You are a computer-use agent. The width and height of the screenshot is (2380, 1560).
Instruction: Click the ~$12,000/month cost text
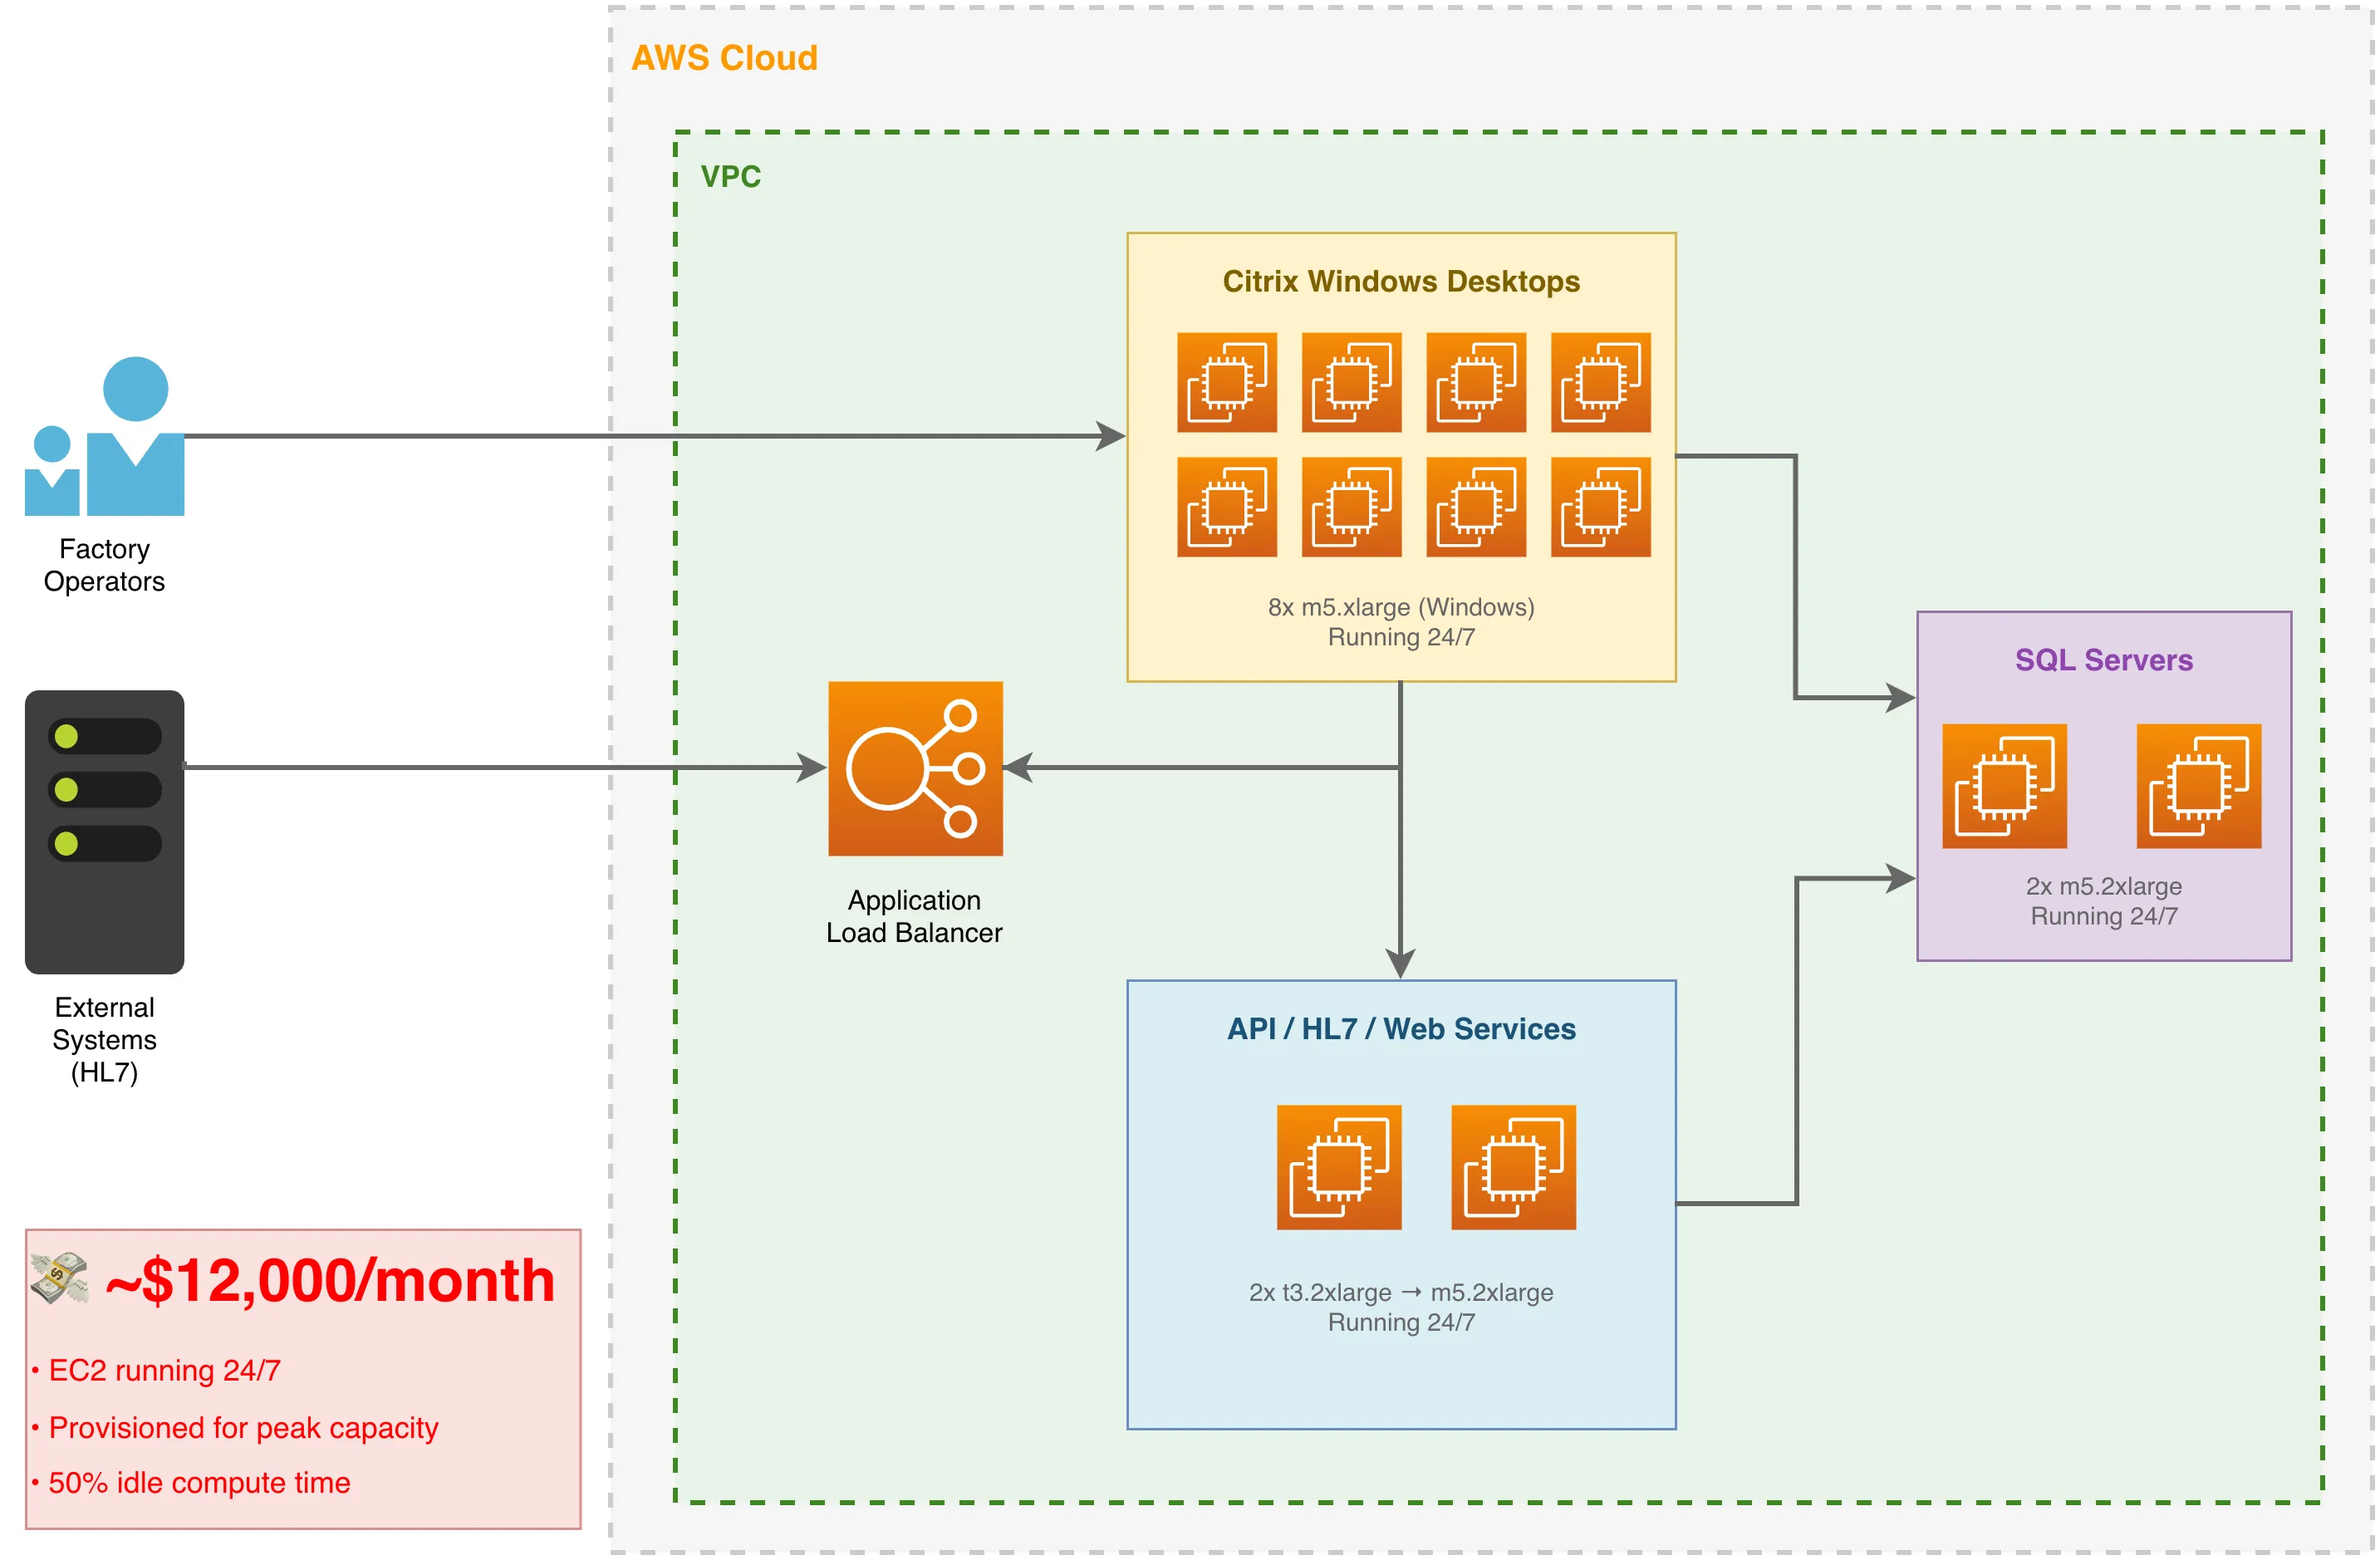(330, 1280)
